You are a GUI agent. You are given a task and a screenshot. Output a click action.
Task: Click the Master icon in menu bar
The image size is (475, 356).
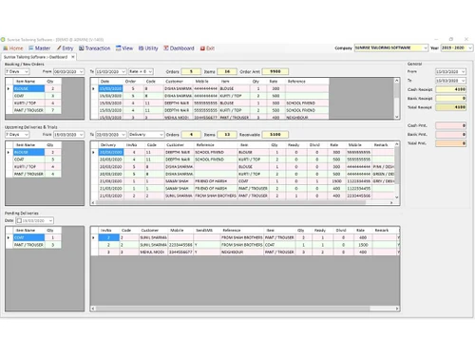click(x=31, y=48)
